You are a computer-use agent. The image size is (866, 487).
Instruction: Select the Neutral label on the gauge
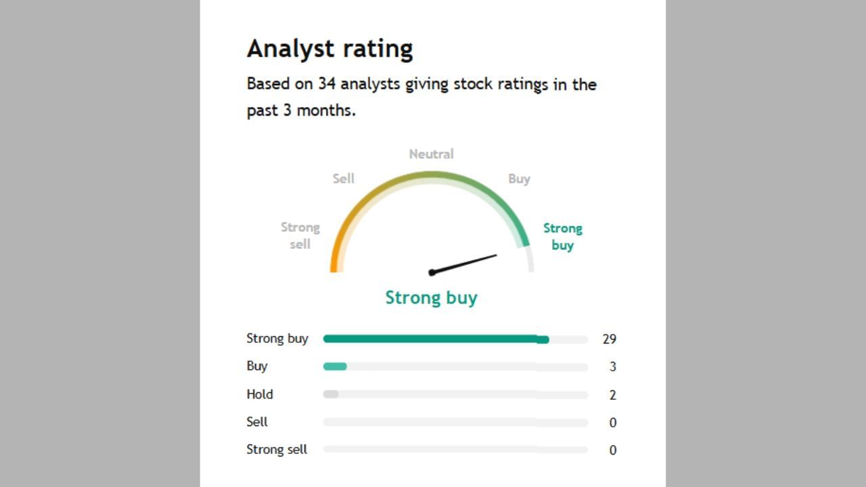431,154
